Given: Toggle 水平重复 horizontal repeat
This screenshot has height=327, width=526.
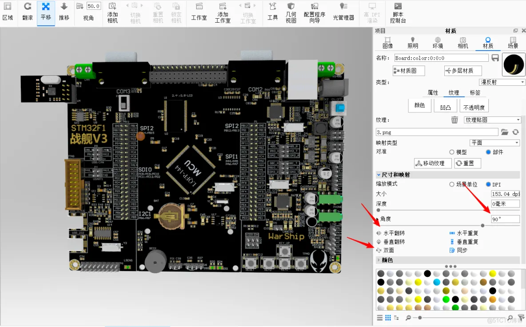Looking at the screenshot, I should 464,233.
